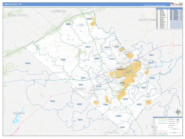This screenshot has width=185, height=139.
Task: Click the 'LEHIGH COUNTY, PA' title text
Action: [12, 4]
